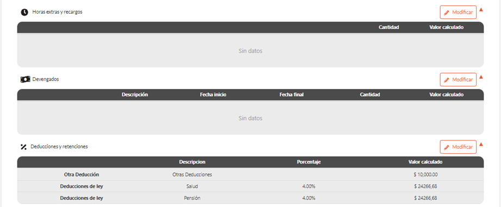
Task: Click pencil icon in Devengados Modificar button
Action: [x=447, y=80]
